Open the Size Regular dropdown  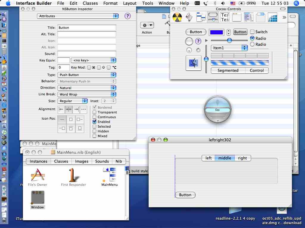tap(72, 101)
